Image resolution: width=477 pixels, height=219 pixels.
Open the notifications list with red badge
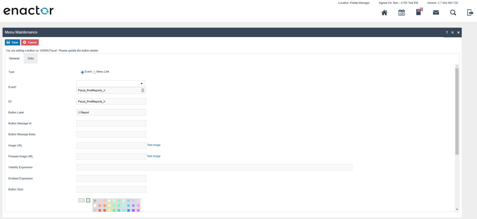(419, 12)
